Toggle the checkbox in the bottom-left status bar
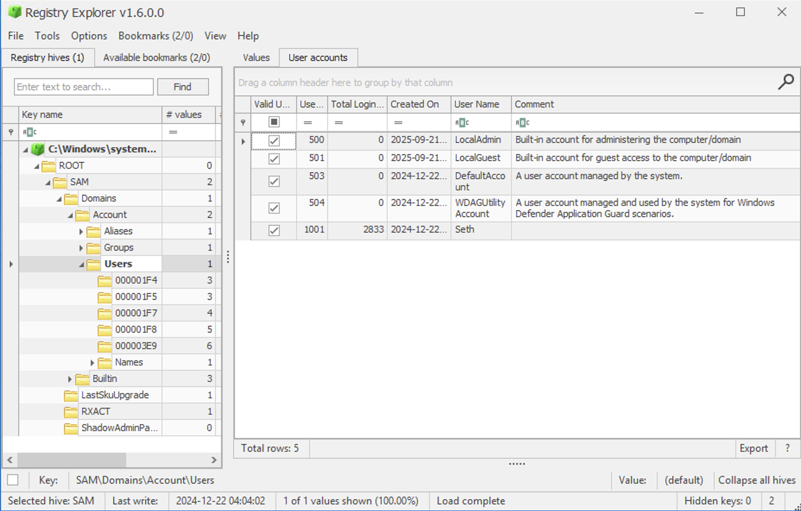The image size is (801, 511). click(13, 479)
